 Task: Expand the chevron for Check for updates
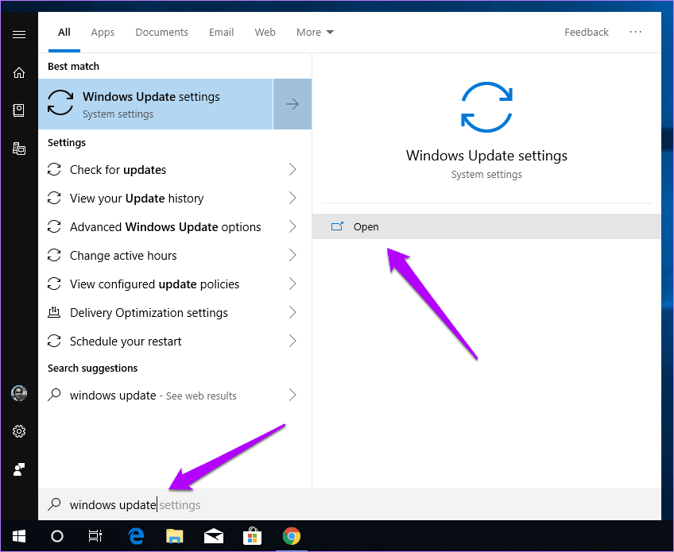tap(292, 169)
